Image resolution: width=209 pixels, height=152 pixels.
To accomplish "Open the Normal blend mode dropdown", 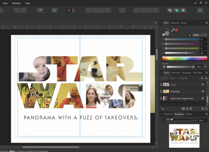I will coord(190,78).
